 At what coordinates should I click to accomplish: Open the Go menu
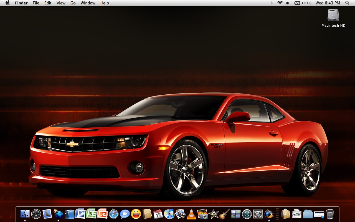click(x=73, y=3)
